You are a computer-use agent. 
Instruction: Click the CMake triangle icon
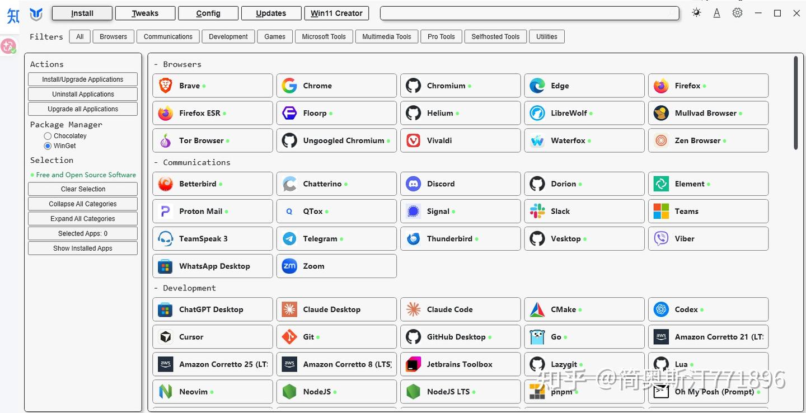[537, 309]
